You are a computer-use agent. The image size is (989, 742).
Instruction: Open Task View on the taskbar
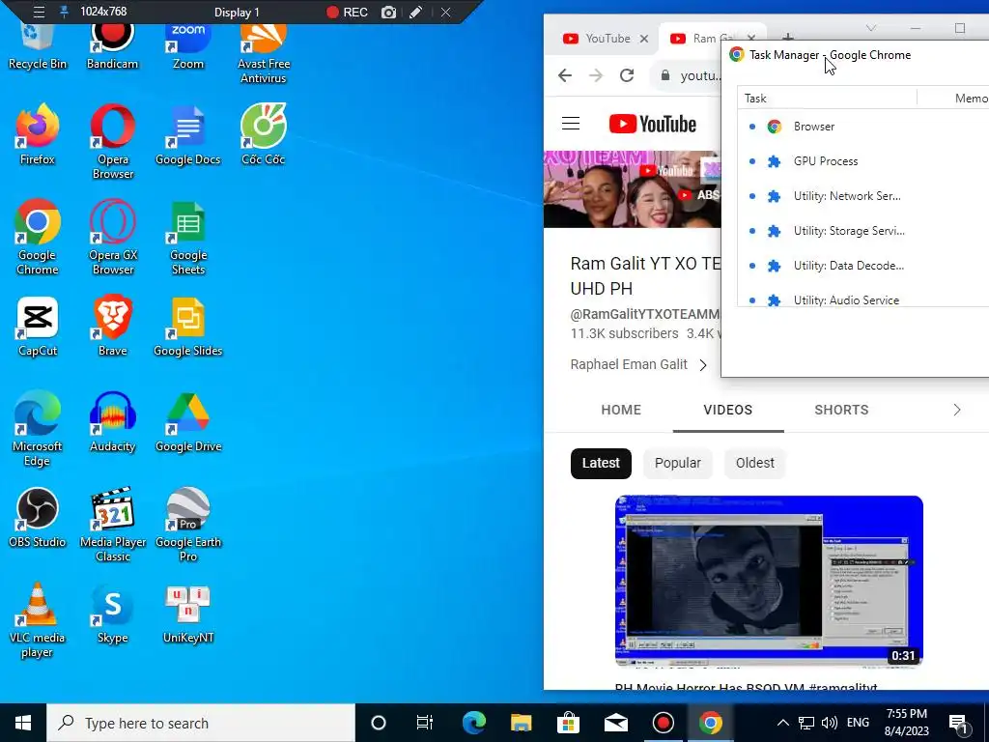coord(425,723)
